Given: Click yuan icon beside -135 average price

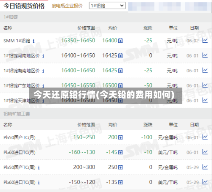Looking at the screenshot, I should click(x=120, y=182).
